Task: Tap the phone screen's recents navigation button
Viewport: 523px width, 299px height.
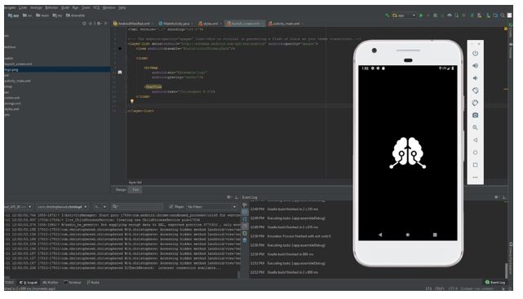Action: click(x=435, y=235)
